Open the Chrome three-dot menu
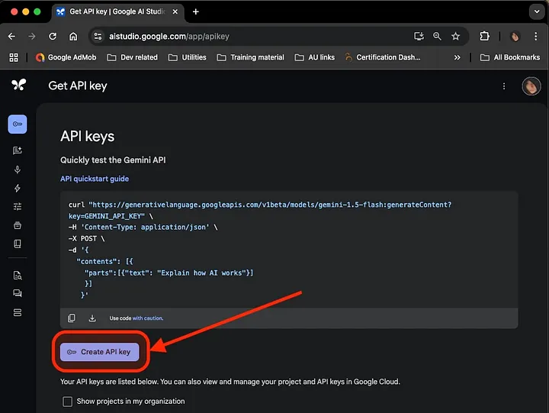The height and width of the screenshot is (413, 549). (x=536, y=36)
